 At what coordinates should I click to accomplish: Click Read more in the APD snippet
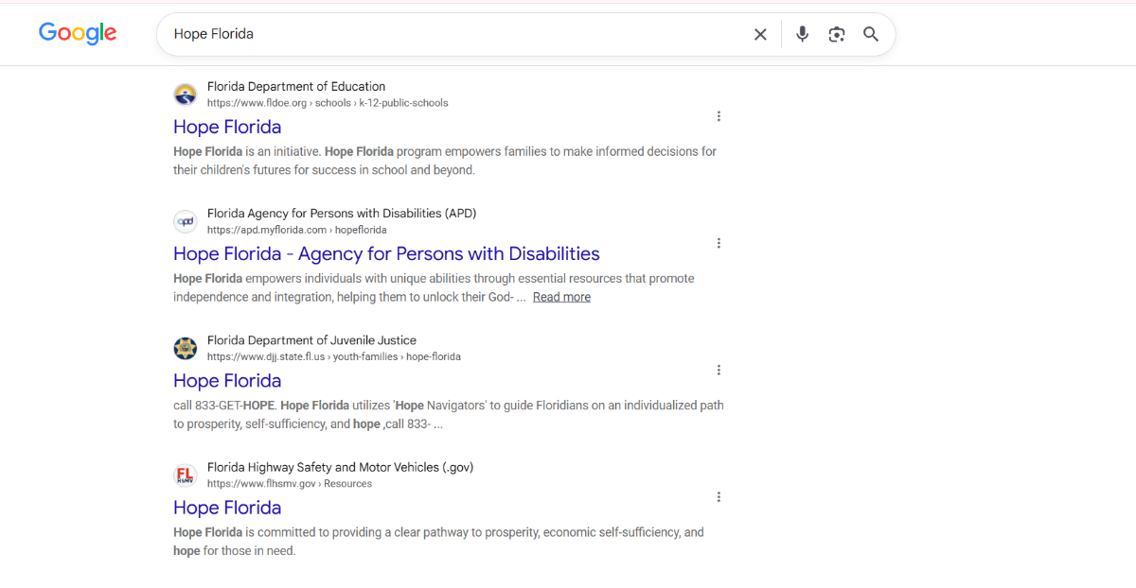tap(561, 297)
